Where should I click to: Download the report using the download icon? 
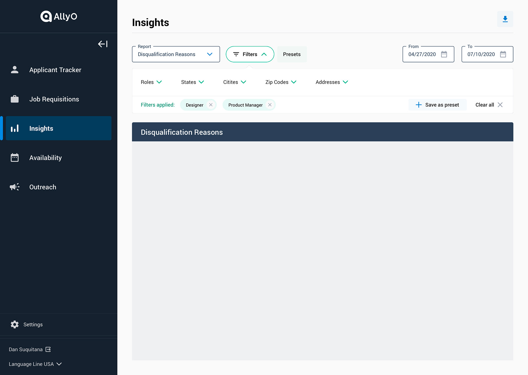(505, 19)
